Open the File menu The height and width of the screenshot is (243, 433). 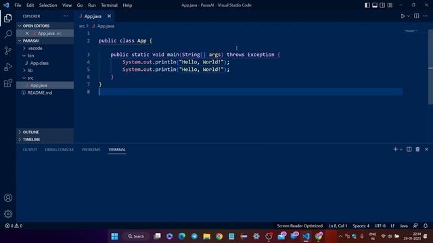(18, 5)
